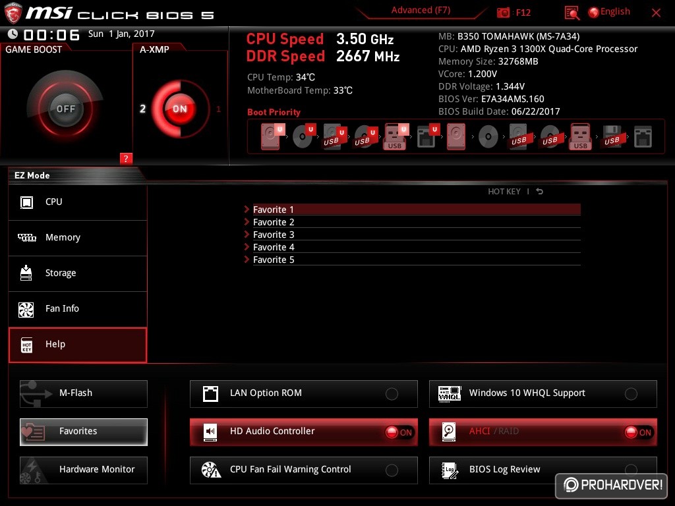This screenshot has width=675, height=506.
Task: Select UEFI USB key boot icon
Action: click(396, 136)
